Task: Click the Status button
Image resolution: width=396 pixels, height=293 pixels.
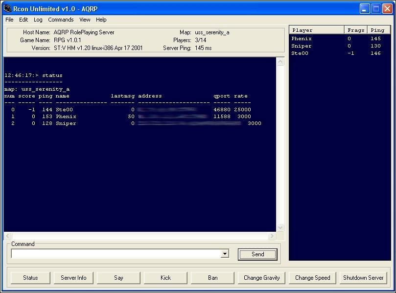Action: pyautogui.click(x=30, y=278)
